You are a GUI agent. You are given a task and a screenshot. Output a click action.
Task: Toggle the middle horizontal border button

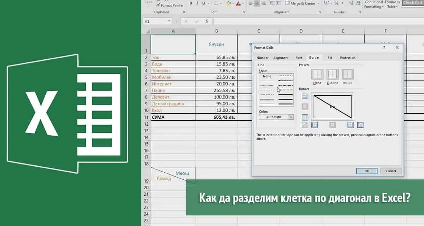tap(305, 106)
